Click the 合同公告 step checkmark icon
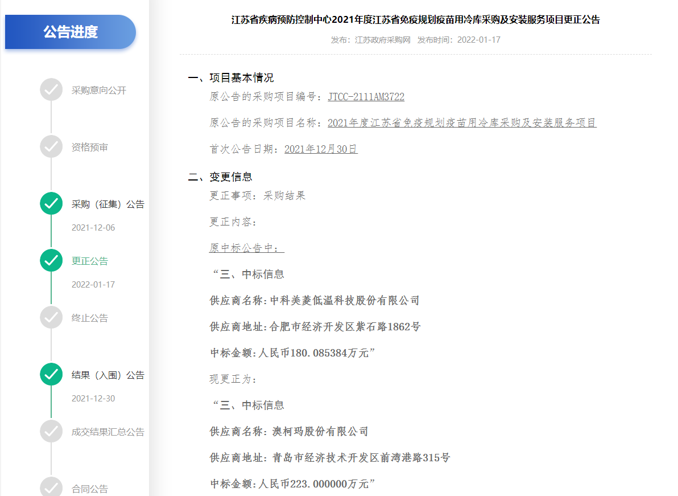678x496 pixels. 51,486
